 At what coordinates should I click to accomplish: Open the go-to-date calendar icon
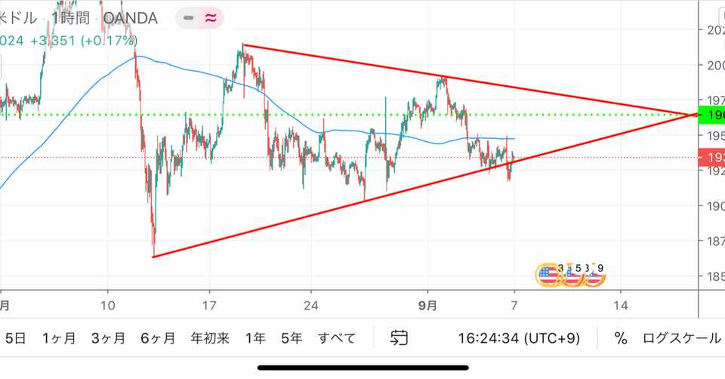click(x=400, y=338)
